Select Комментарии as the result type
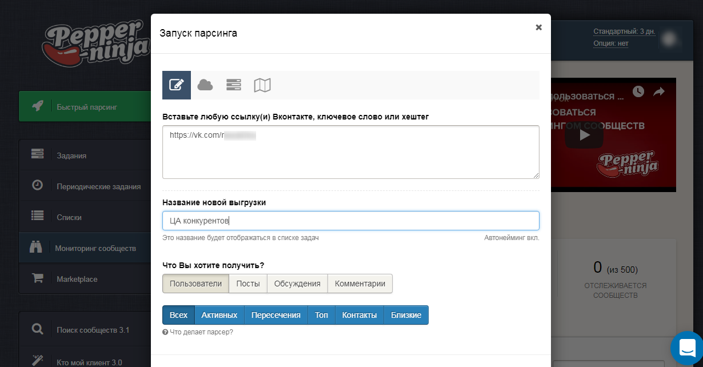Image resolution: width=703 pixels, height=367 pixels. (360, 284)
